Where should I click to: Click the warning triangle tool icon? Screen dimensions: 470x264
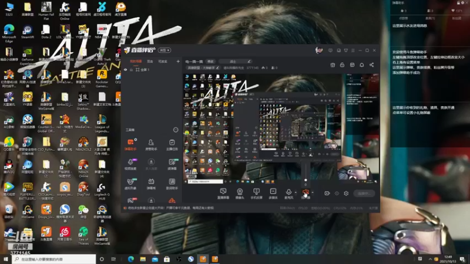172,200
